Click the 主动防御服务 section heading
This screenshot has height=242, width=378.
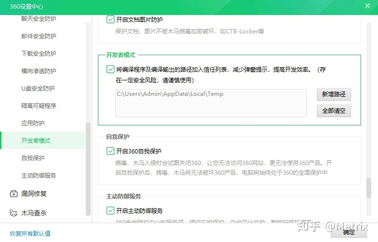[124, 196]
